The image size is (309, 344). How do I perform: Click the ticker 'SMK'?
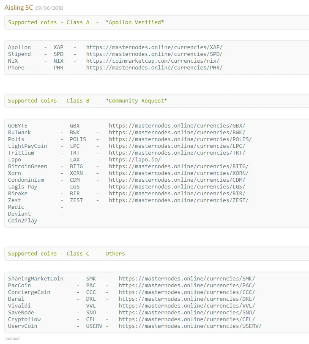[91, 279]
